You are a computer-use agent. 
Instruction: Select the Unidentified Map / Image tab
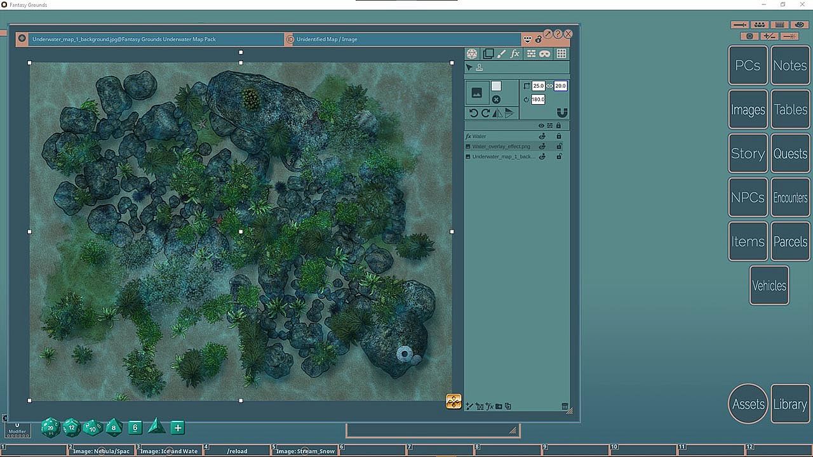pos(326,39)
